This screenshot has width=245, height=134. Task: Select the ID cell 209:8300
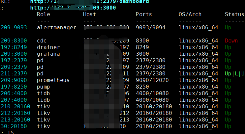coord(14,41)
